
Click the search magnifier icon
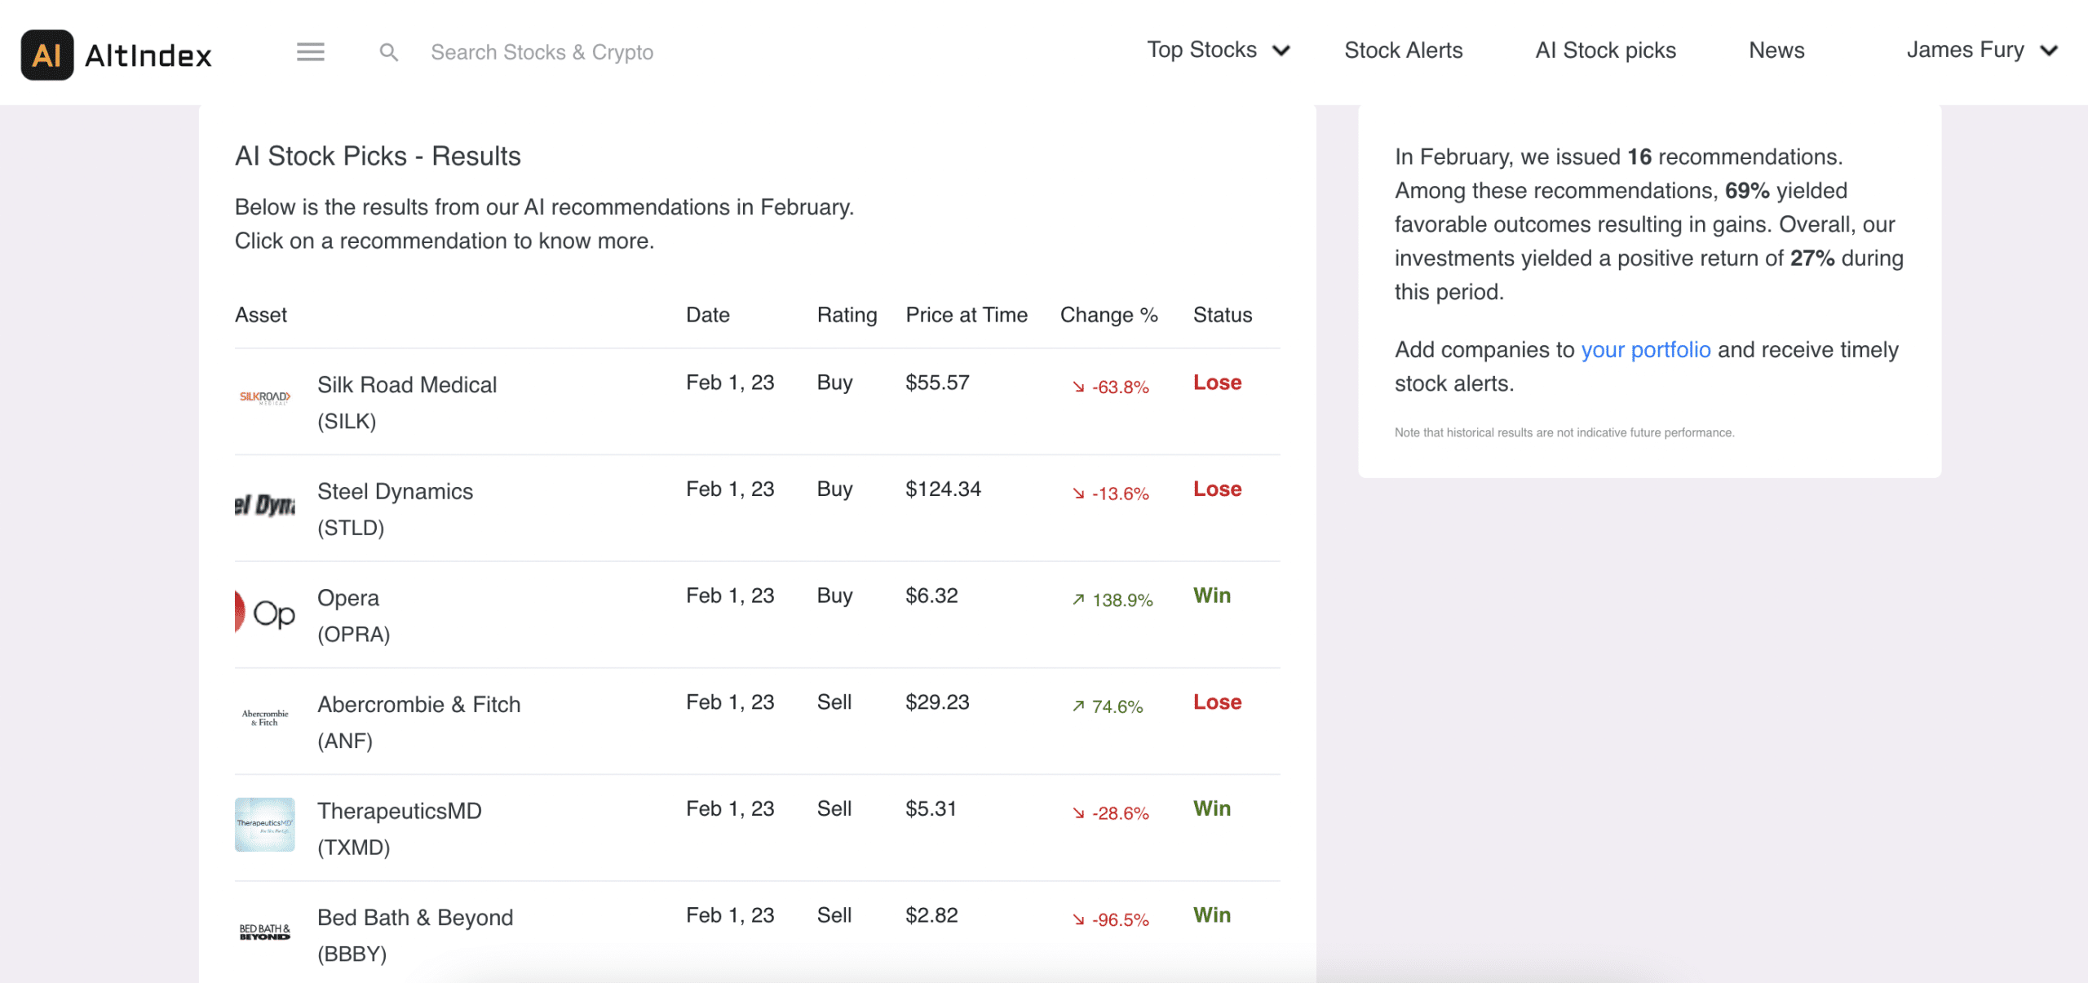[x=389, y=53]
